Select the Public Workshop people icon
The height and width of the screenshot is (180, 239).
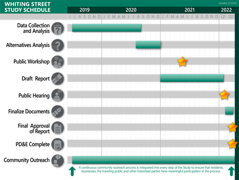coord(58,62)
